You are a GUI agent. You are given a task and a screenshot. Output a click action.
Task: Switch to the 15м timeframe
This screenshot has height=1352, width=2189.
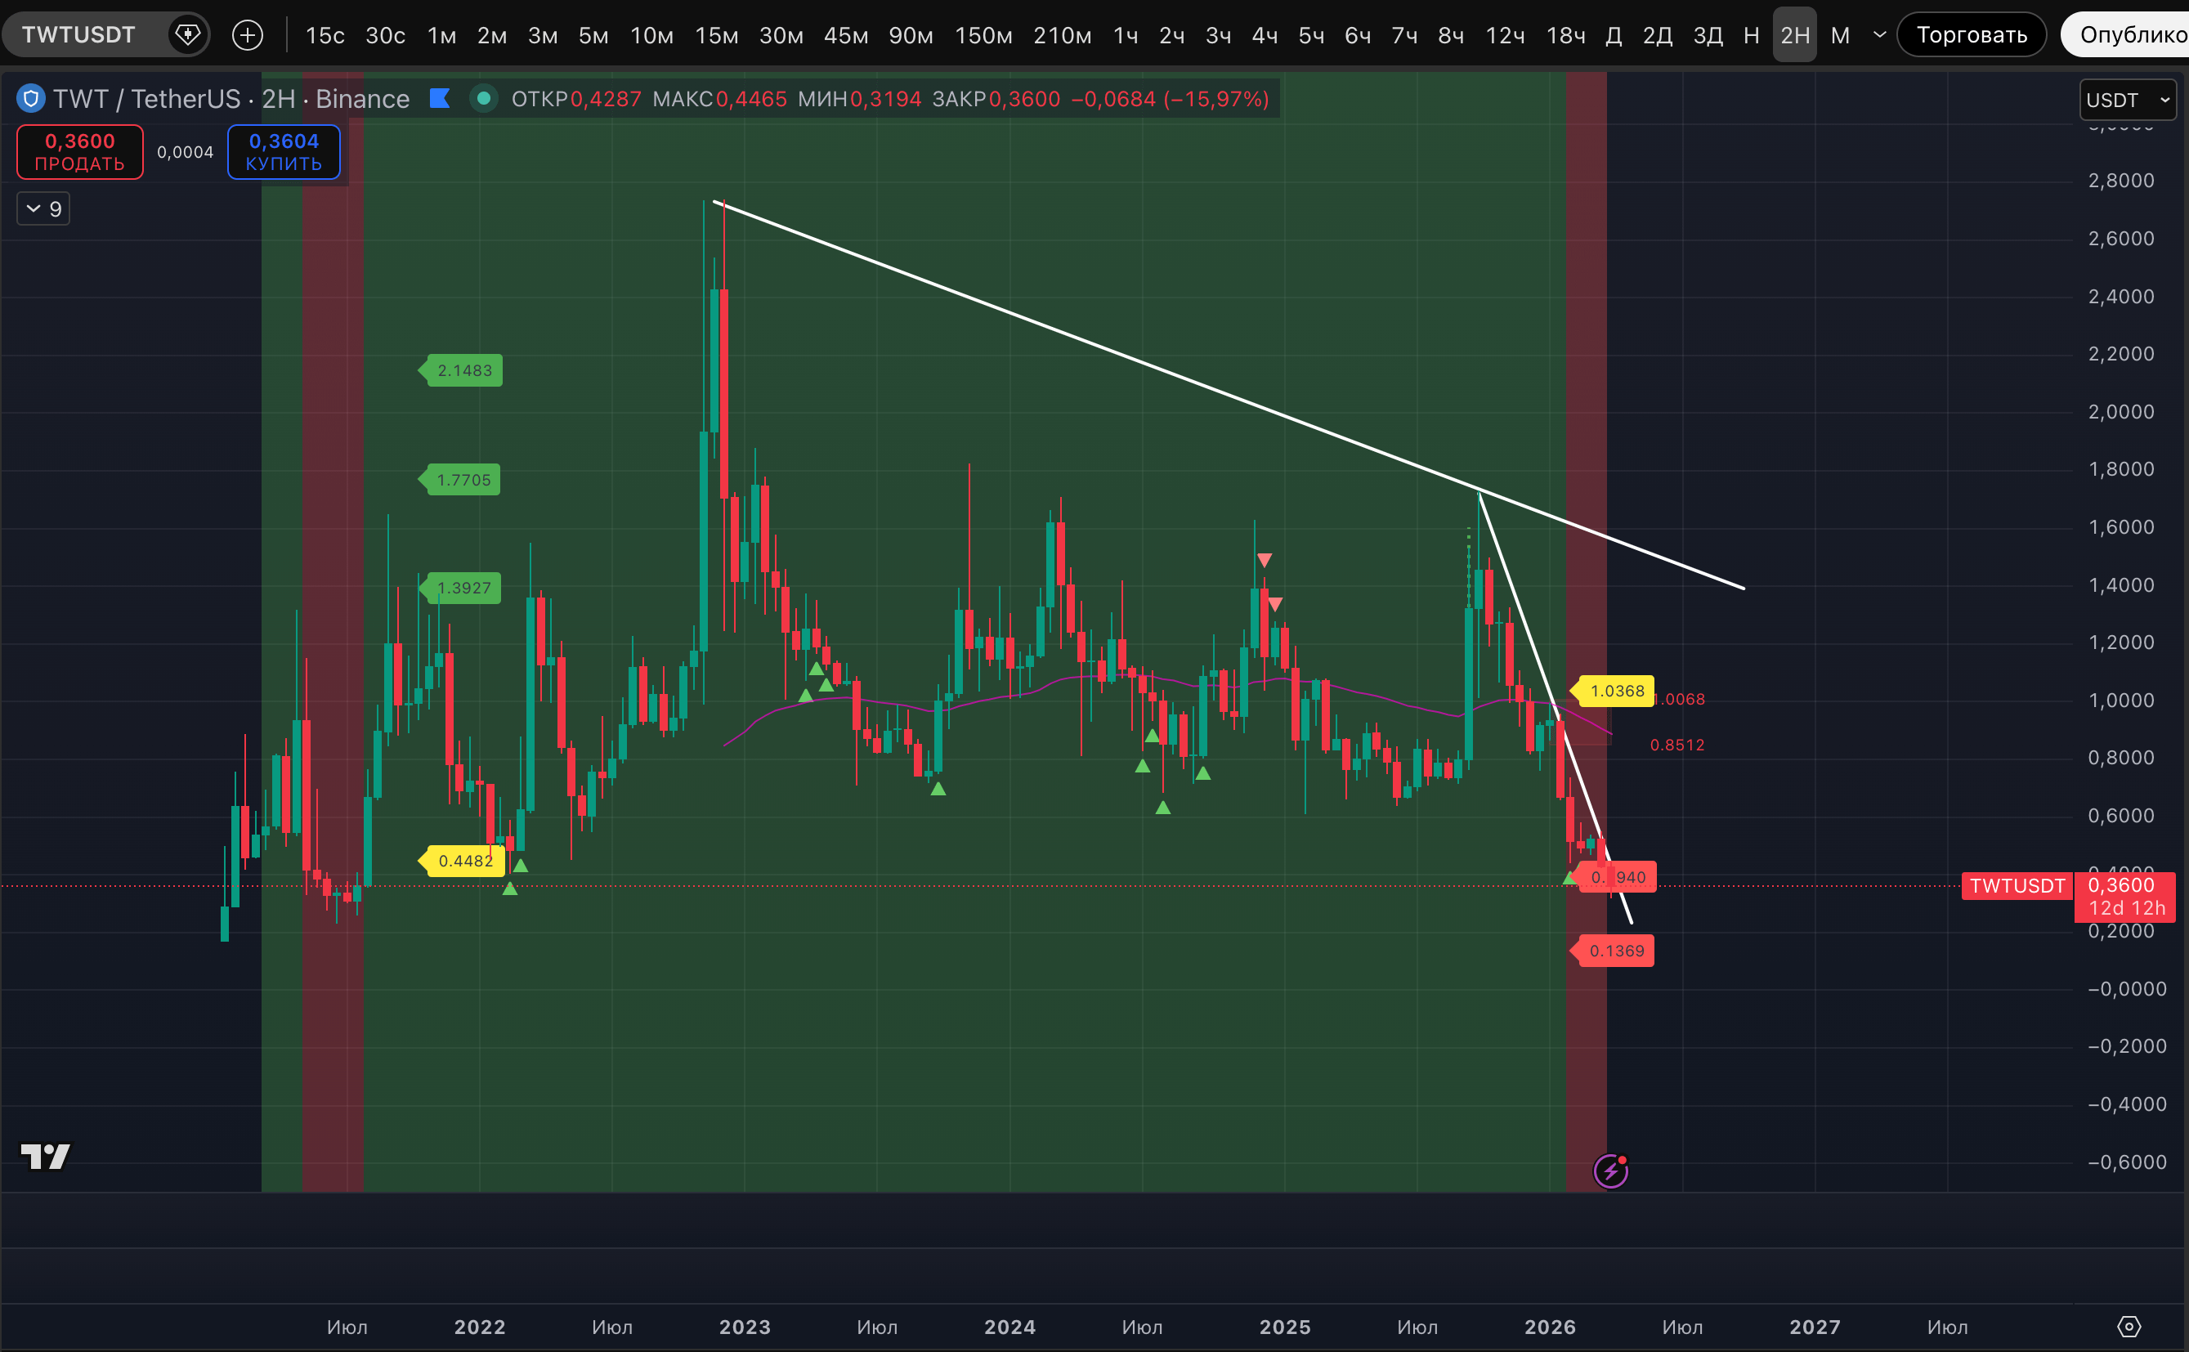click(716, 35)
